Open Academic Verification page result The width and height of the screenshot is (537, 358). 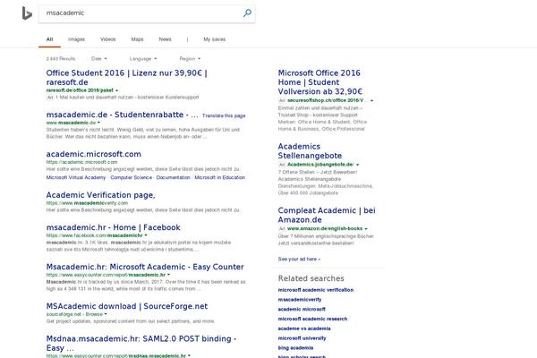100,195
